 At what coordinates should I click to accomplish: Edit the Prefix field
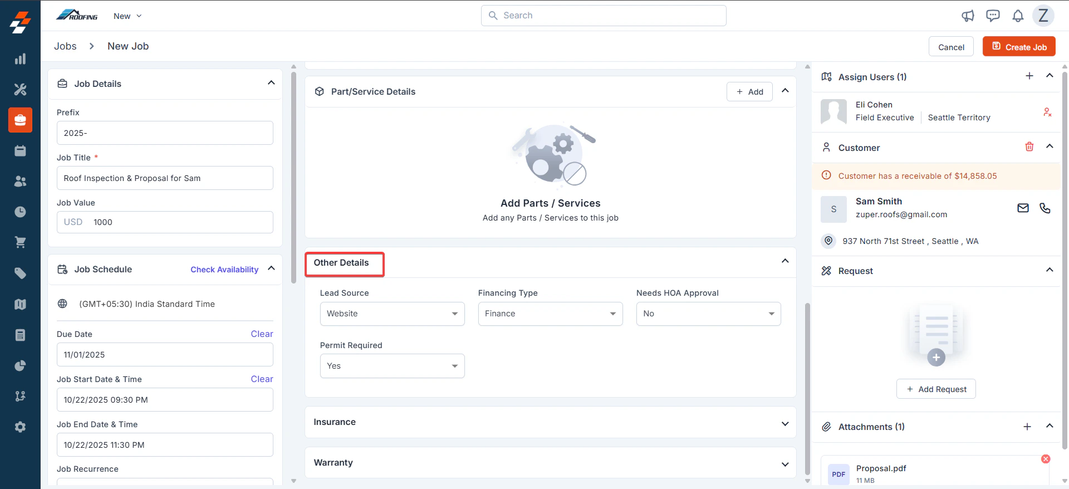[x=165, y=133]
